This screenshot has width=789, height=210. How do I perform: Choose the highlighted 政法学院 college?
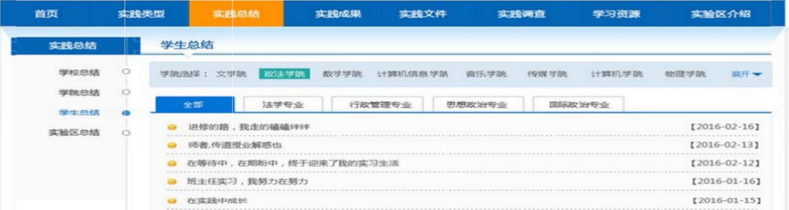pos(284,74)
